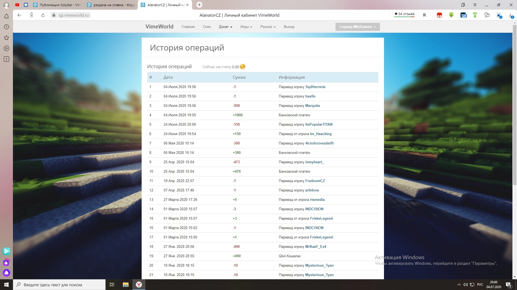Reload the page with refresh icon
The height and width of the screenshot is (290, 517).
43,15
